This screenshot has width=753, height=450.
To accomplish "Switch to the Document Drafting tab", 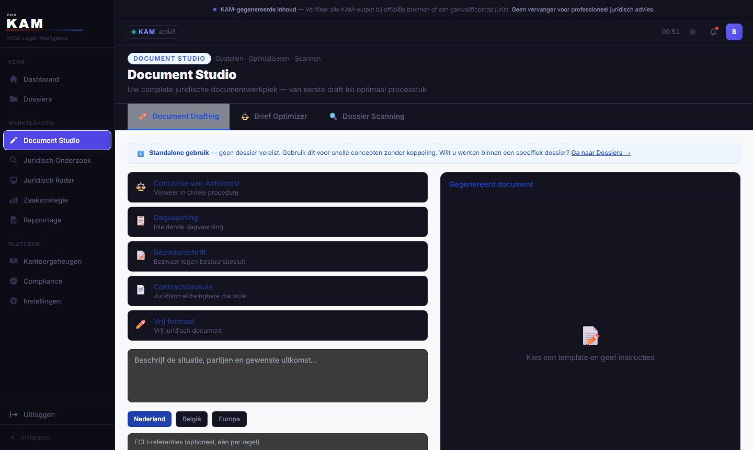I will 178,116.
